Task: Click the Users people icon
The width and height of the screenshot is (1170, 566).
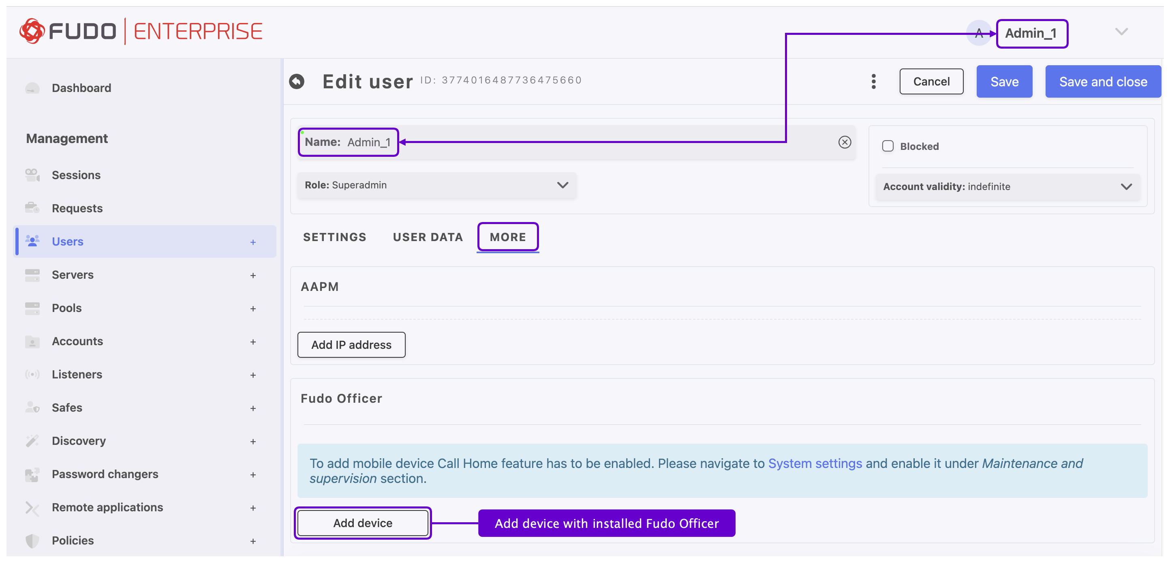Action: (32, 241)
